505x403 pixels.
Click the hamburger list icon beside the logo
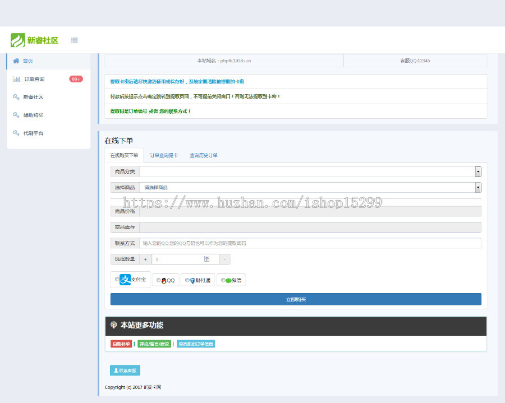[x=74, y=40]
